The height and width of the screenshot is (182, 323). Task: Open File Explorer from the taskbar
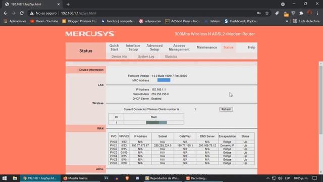15,178
